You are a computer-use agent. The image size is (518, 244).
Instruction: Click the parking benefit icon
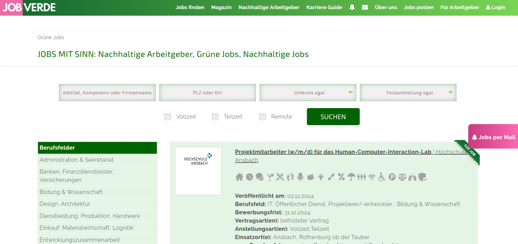[392, 177]
